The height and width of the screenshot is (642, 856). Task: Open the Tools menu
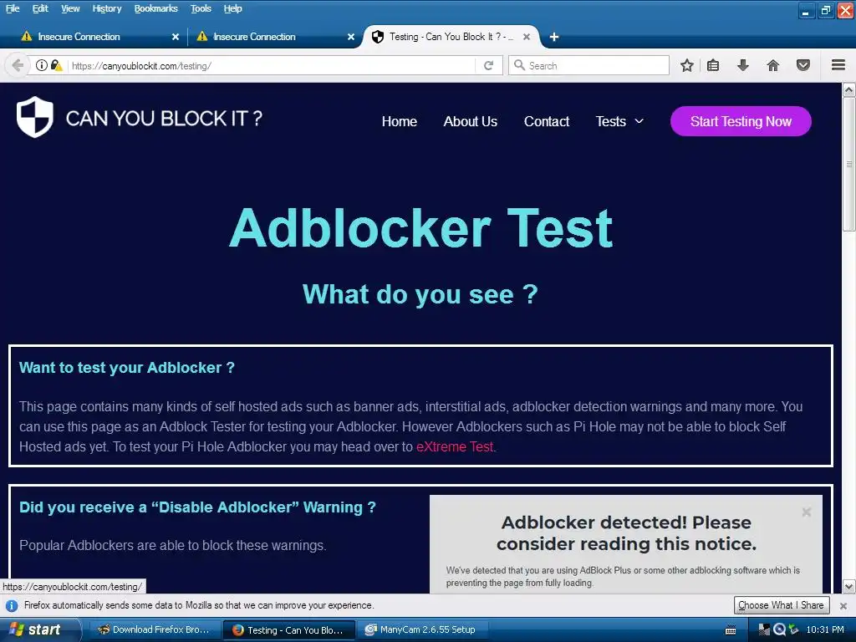click(201, 8)
